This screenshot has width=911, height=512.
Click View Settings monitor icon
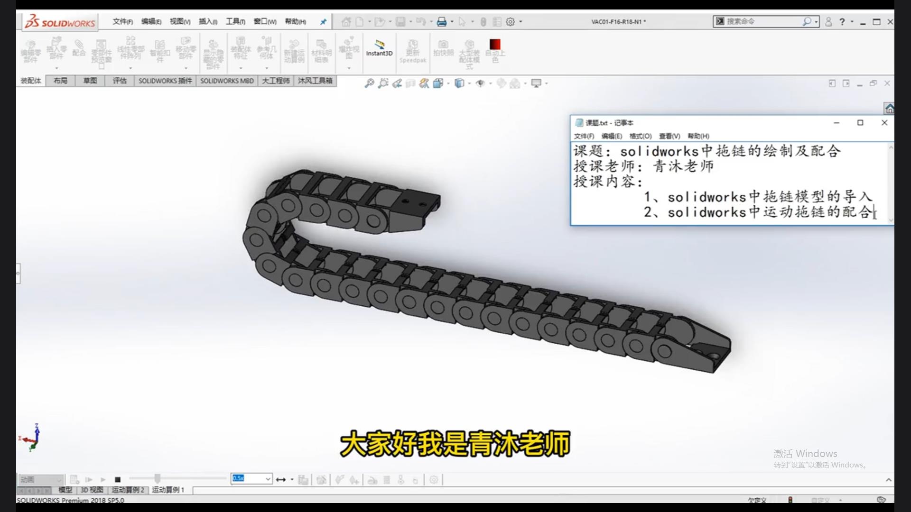click(536, 83)
